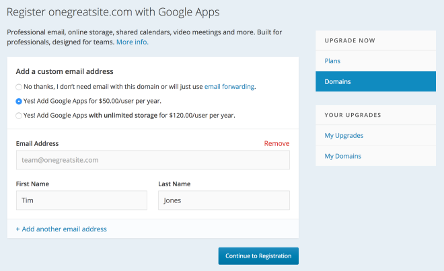The height and width of the screenshot is (271, 444).
Task: Click the 'Your Upgrades' sidebar heading
Action: point(353,115)
